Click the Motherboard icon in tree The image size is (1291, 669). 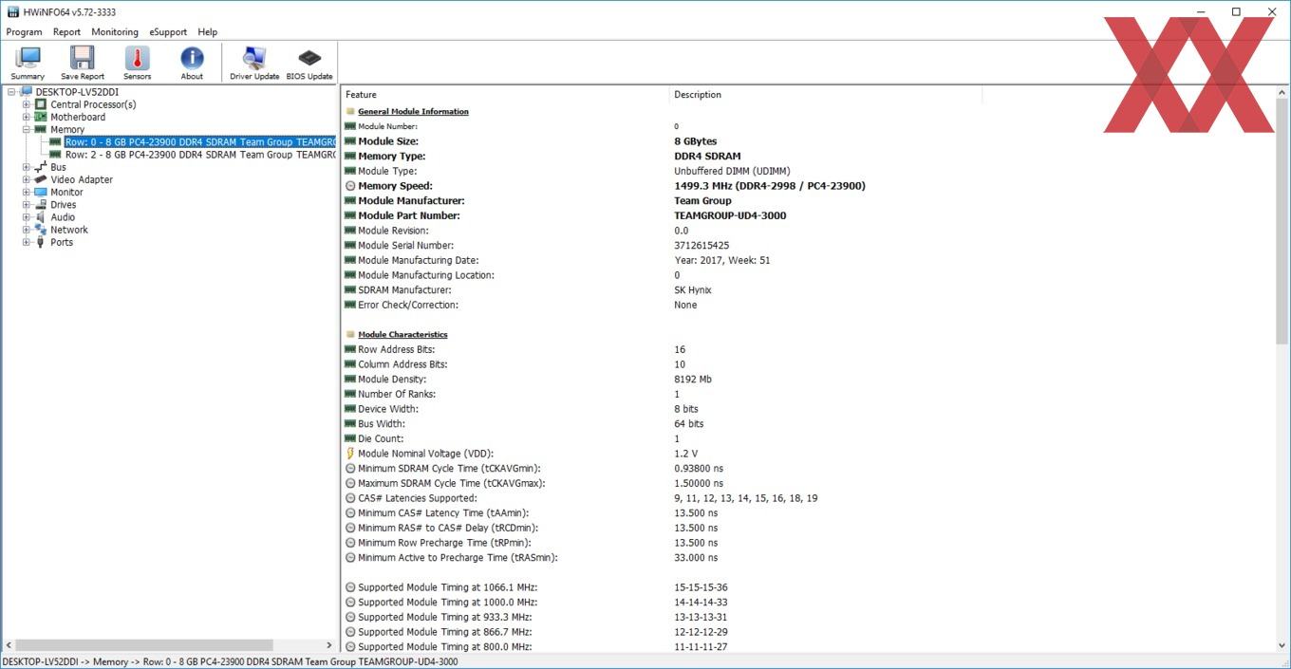[x=41, y=117]
